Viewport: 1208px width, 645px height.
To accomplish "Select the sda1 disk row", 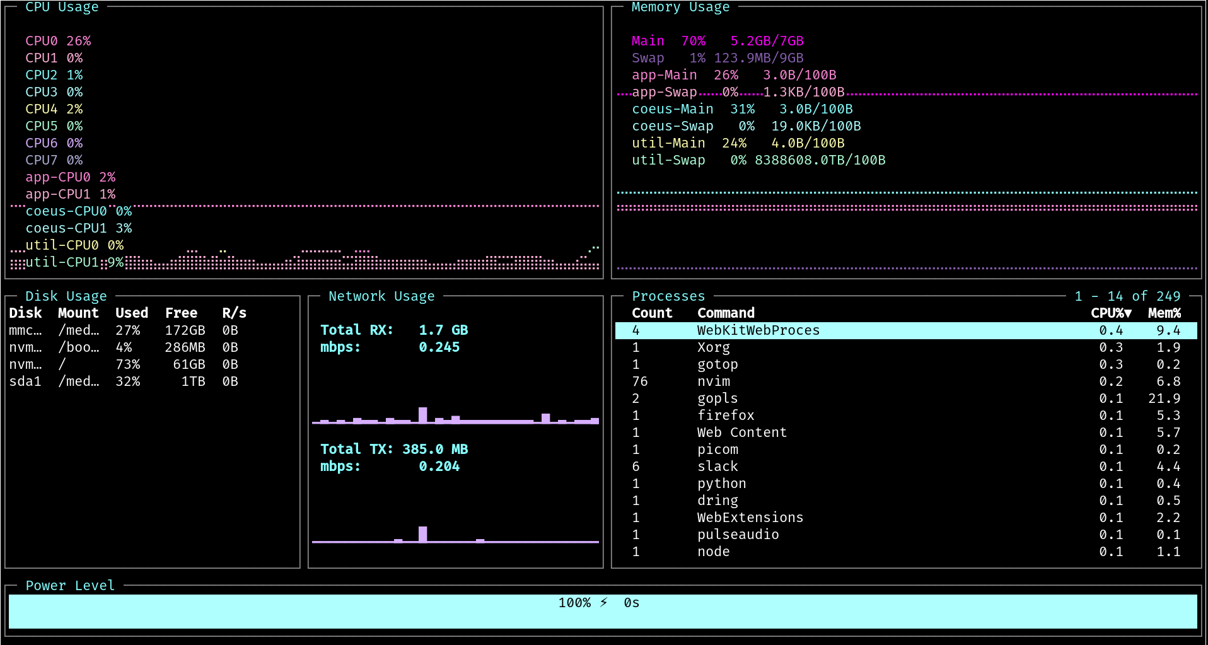I will click(124, 381).
